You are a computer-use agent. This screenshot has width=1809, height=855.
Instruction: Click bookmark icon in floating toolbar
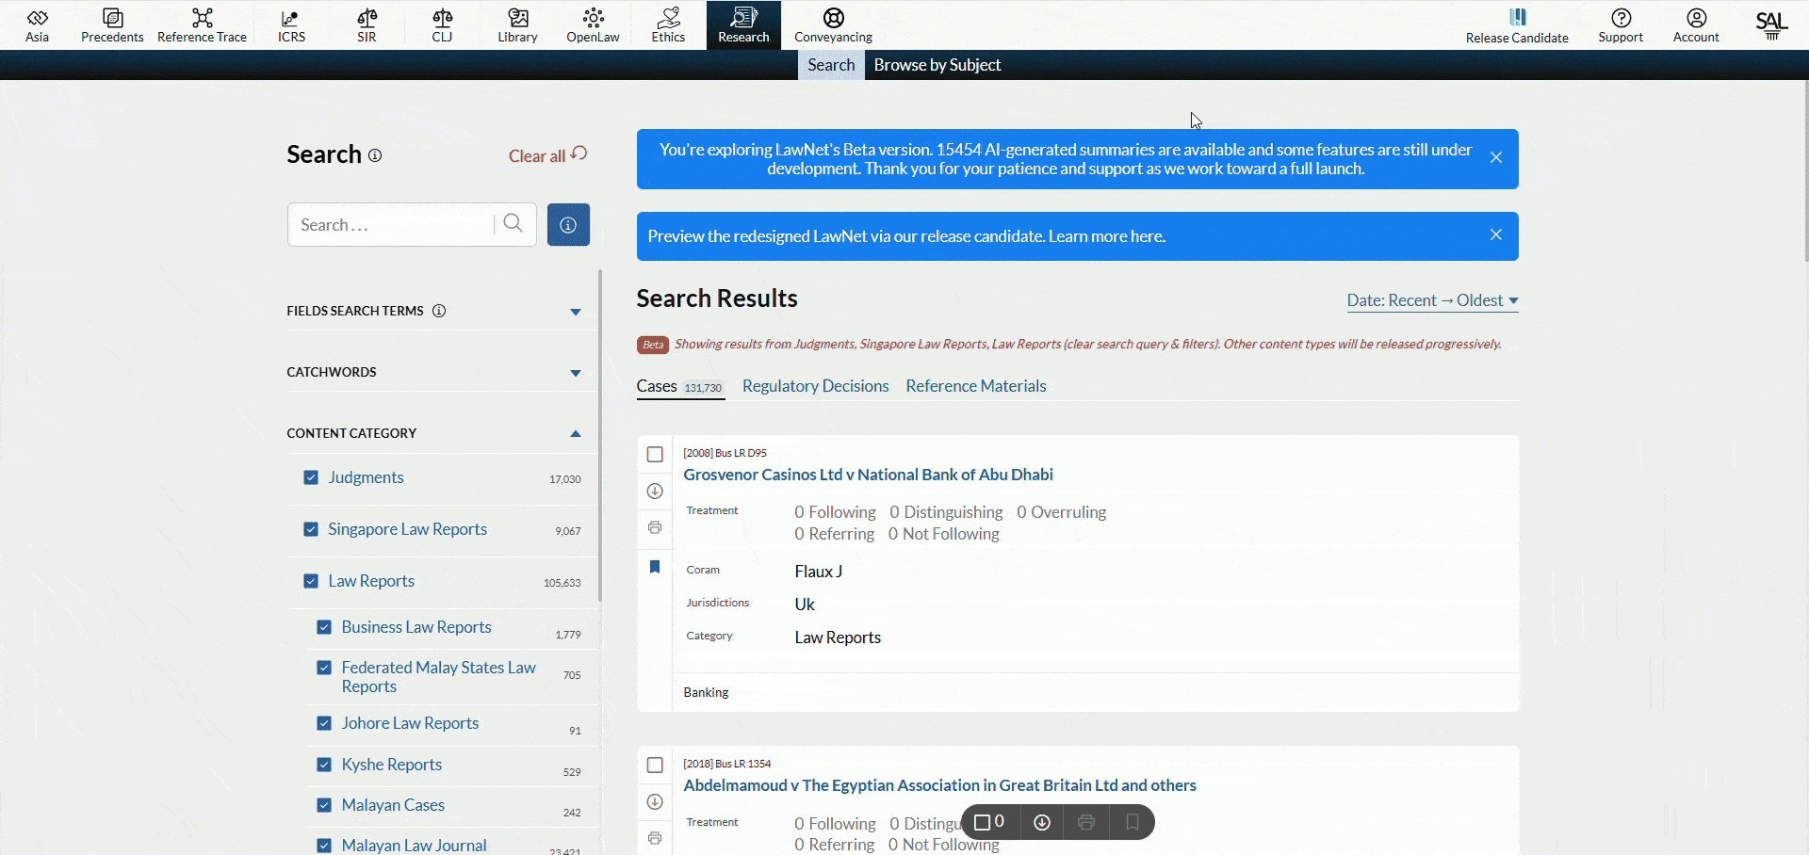(1133, 822)
